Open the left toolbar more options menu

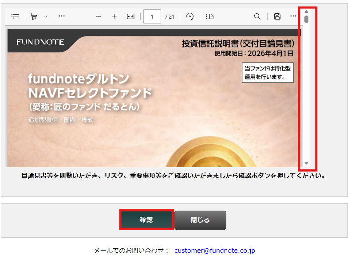(x=62, y=16)
